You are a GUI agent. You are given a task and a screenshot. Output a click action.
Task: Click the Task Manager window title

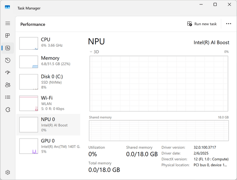click(x=29, y=8)
